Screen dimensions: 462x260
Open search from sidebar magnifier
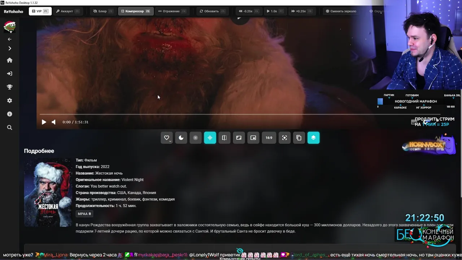10,127
